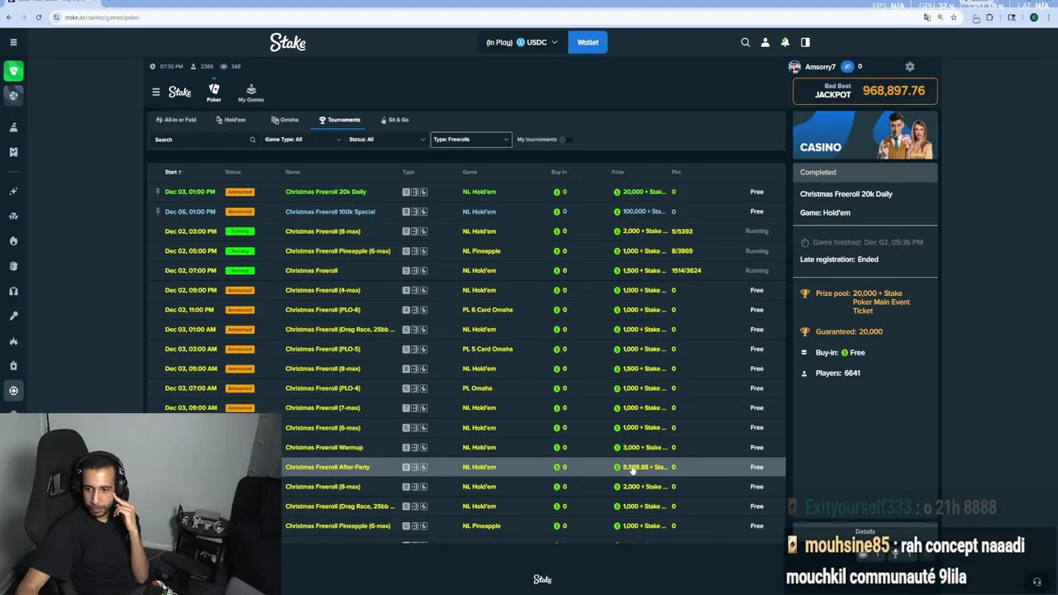Click Free label on Christmas Freeroll (4-max) row
This screenshot has width=1058, height=595.
[756, 290]
